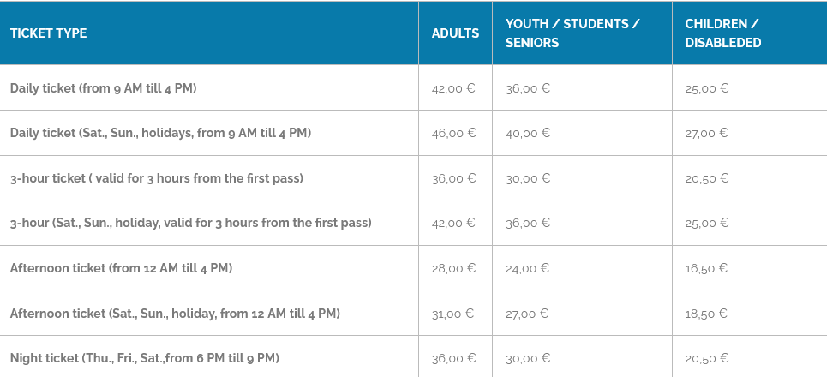The width and height of the screenshot is (827, 377).
Task: Click the 16,50 € children price
Action: click(707, 268)
